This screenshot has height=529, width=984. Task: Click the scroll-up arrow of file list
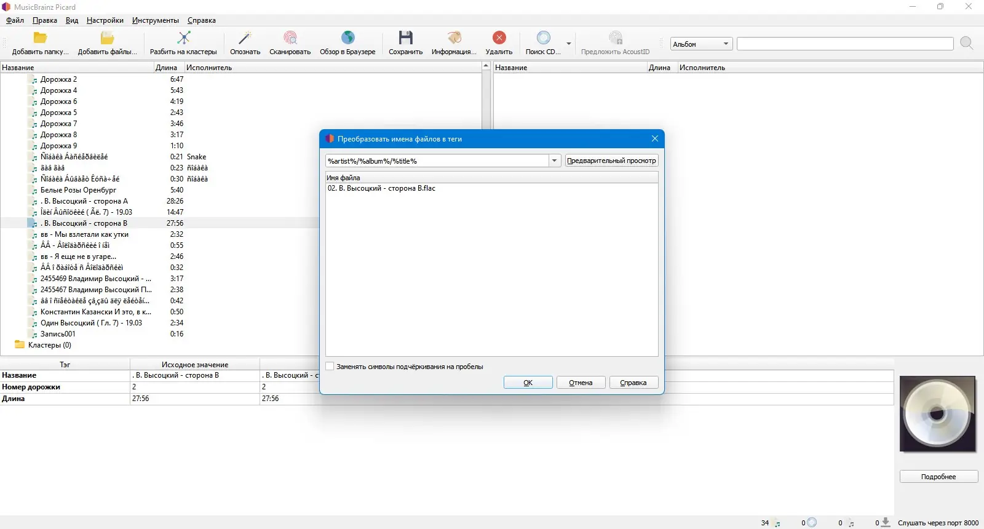(x=486, y=66)
